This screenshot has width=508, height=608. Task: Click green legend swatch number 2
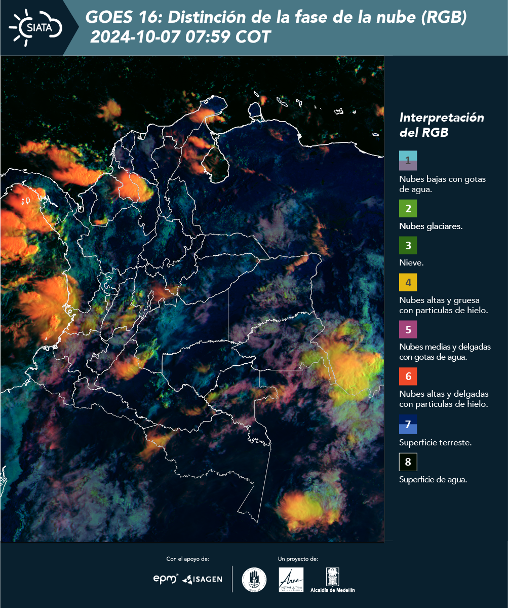(x=408, y=208)
